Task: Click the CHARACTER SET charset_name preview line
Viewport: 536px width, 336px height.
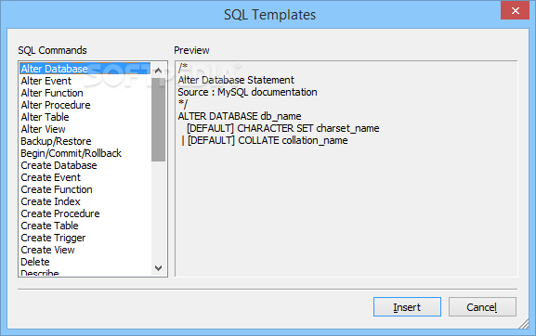Action: coord(283,128)
